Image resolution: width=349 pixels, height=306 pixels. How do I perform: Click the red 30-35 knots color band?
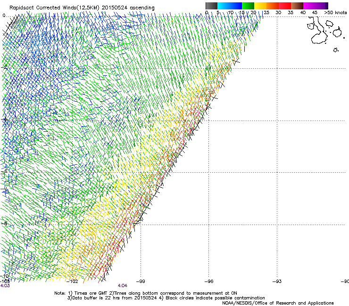[285, 6]
